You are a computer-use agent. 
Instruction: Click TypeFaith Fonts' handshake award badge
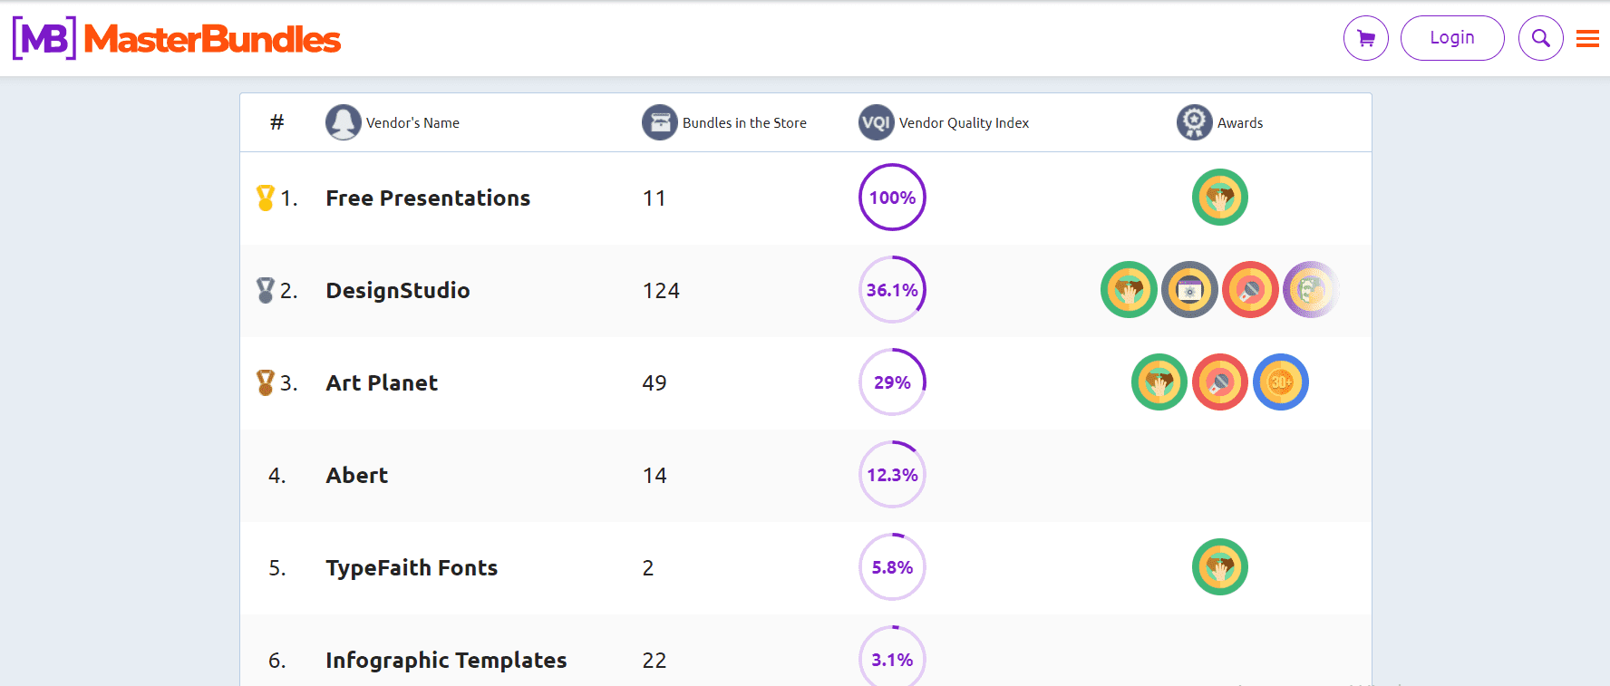coord(1220,567)
